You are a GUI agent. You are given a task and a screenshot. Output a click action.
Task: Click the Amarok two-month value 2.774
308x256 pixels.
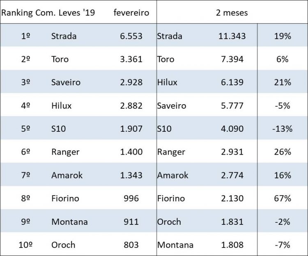pyautogui.click(x=232, y=175)
